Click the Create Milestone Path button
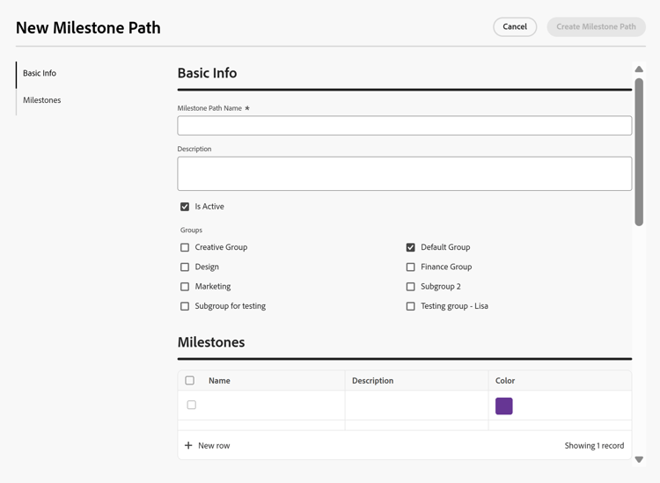Screen dimensions: 660x483 pos(596,26)
